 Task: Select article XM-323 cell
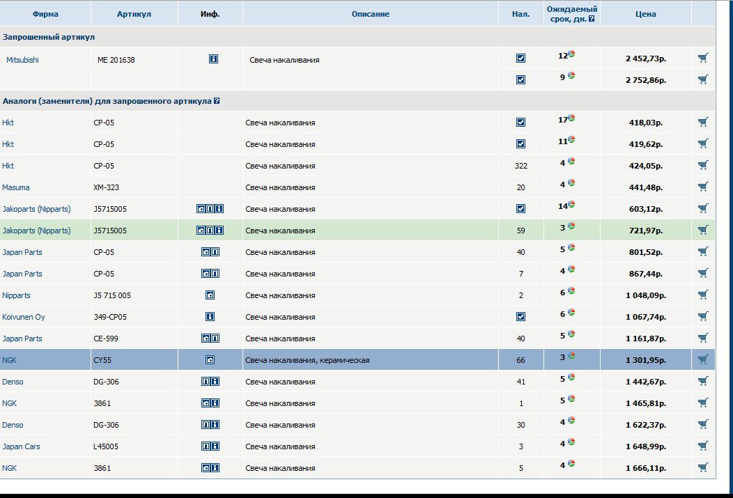pyautogui.click(x=106, y=187)
